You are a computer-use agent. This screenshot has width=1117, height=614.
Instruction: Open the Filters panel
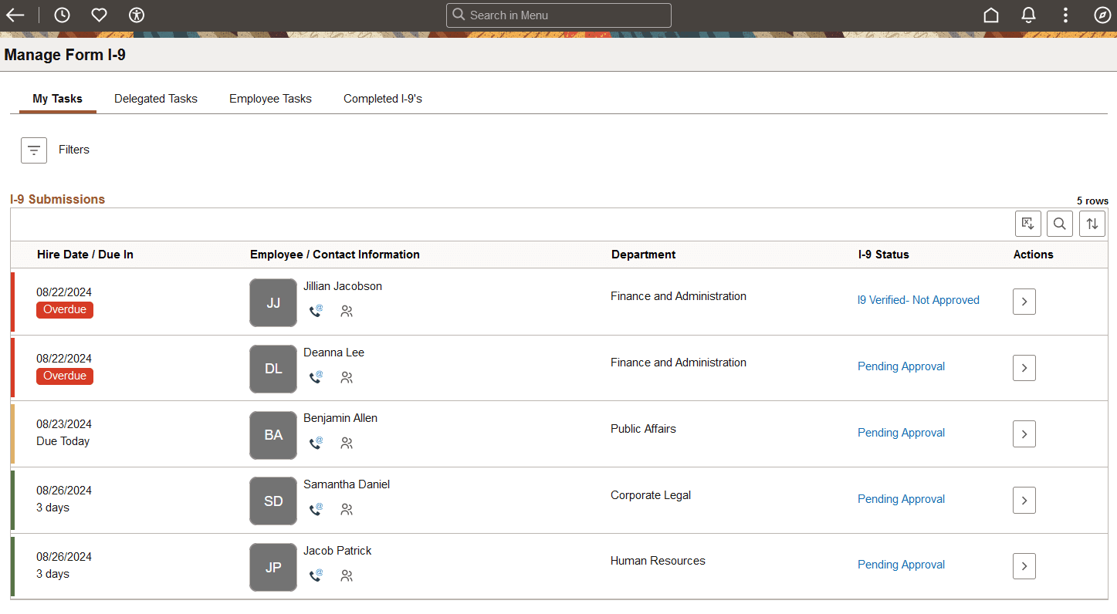[34, 150]
